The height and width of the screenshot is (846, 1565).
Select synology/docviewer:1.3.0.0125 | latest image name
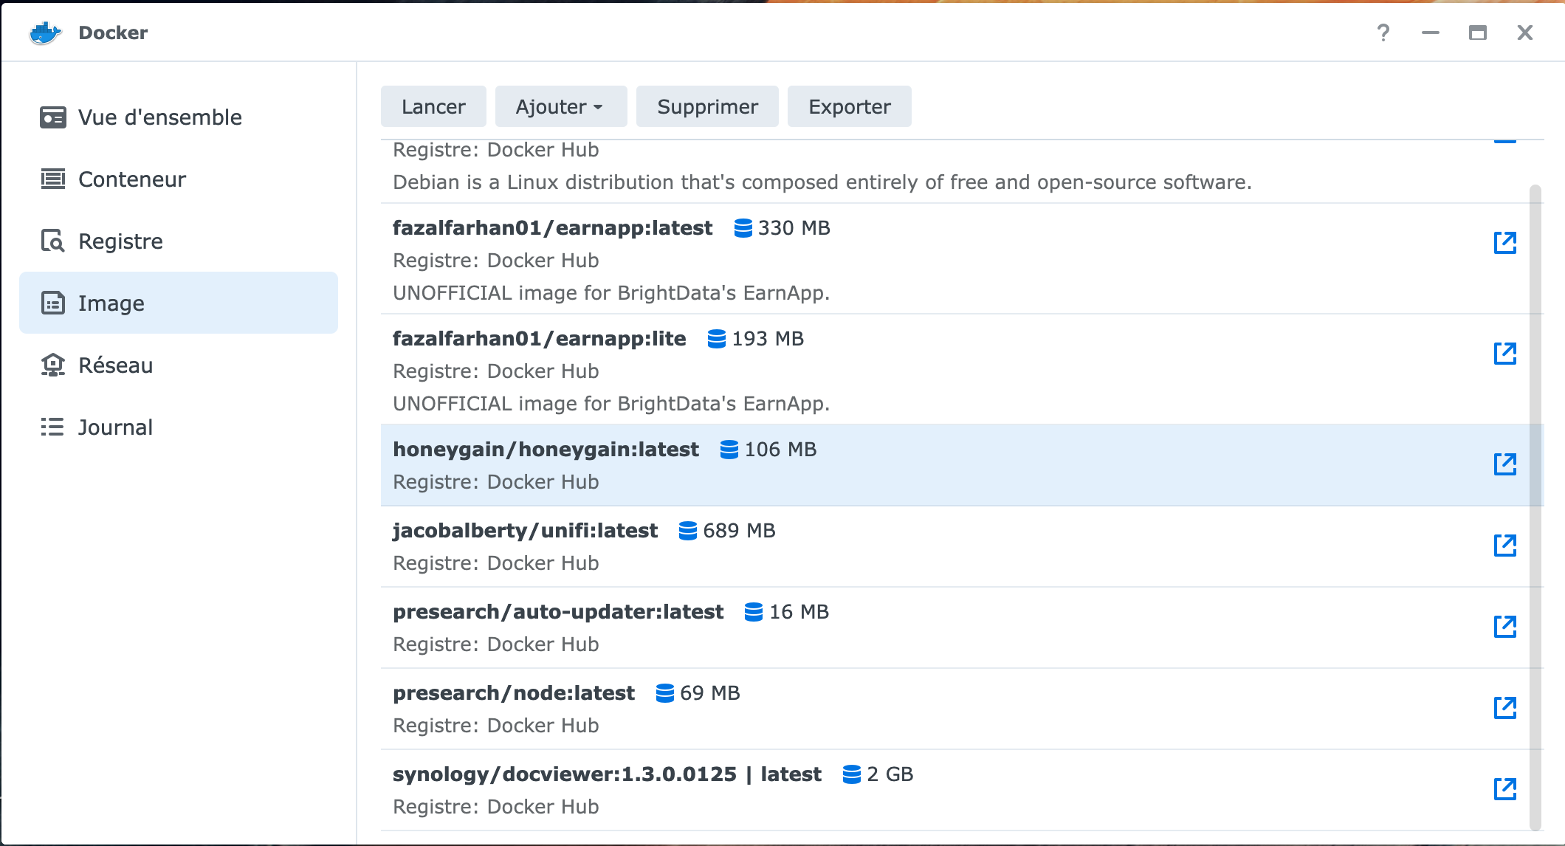pos(607,774)
